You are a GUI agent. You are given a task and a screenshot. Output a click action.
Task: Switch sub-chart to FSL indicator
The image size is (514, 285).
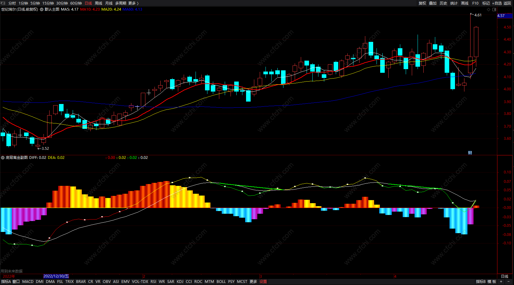click(60, 282)
